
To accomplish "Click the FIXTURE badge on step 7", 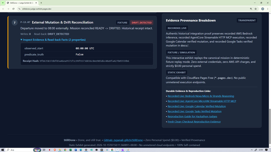I will tap(122, 22).
